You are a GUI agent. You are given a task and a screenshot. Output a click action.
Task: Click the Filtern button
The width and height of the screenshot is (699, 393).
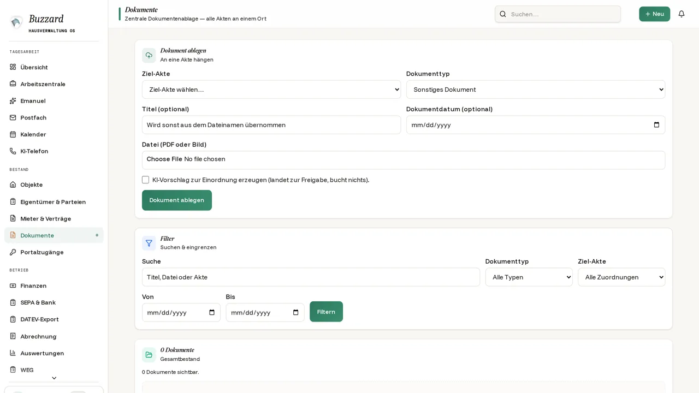coord(326,312)
